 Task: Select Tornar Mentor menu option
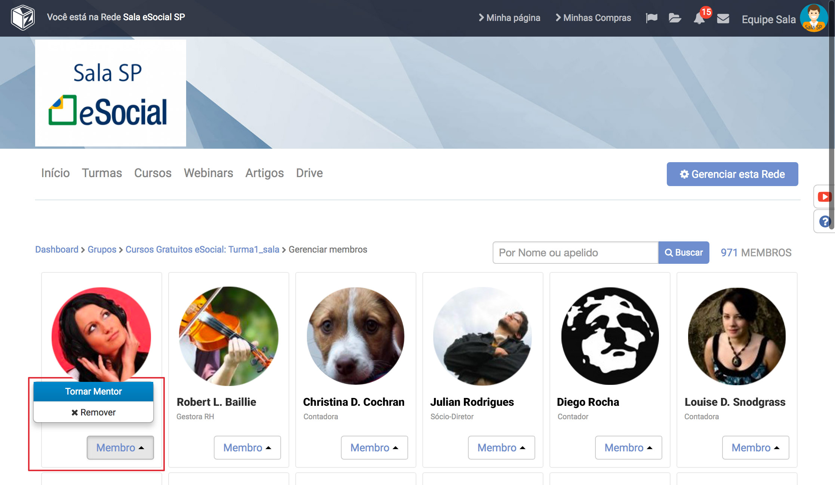coord(93,391)
